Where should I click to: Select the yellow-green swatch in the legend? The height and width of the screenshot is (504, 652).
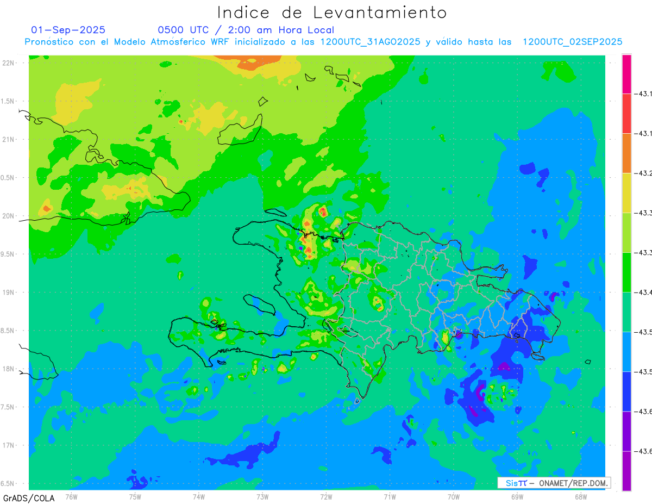coord(626,233)
